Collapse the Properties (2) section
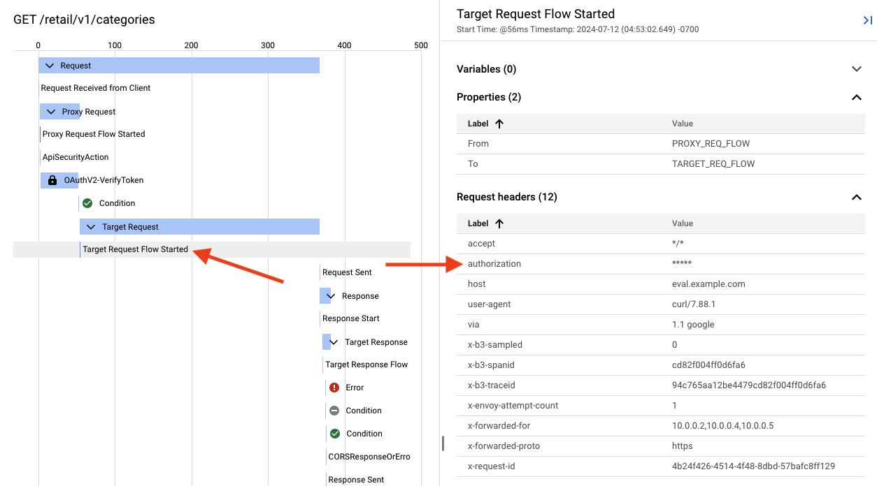877x486 pixels. click(x=856, y=97)
